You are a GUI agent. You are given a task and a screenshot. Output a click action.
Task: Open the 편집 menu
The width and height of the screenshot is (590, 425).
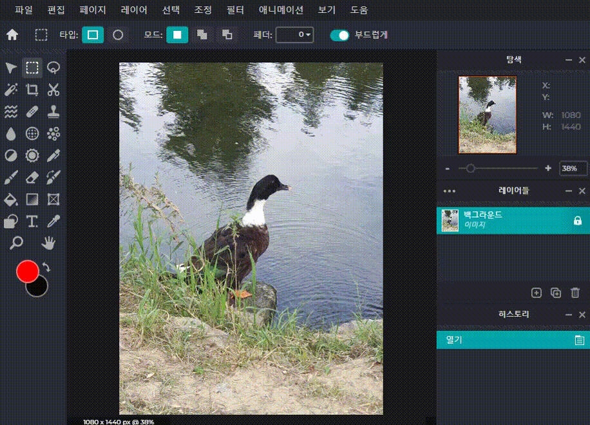(56, 10)
